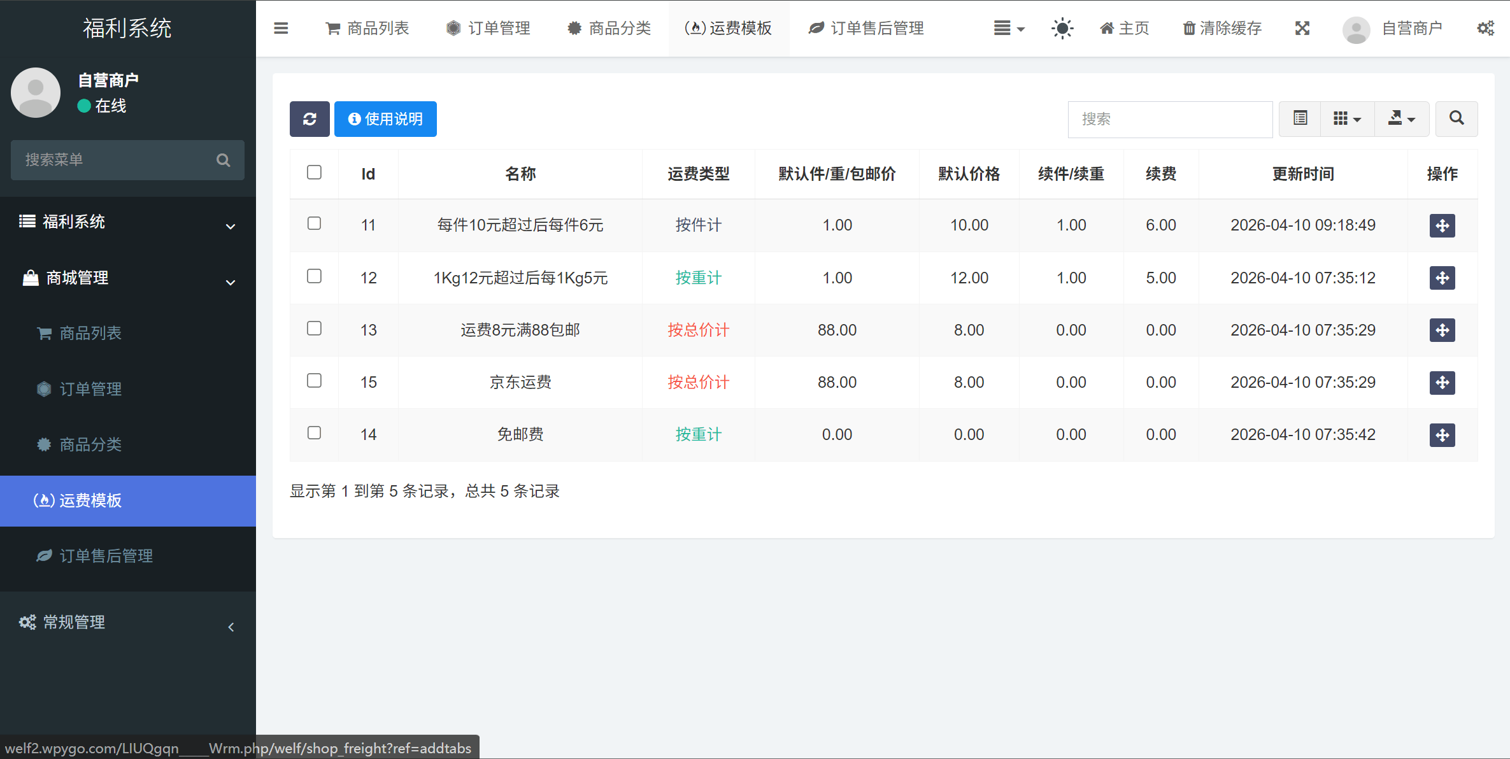Switch to the 订单管理 tab
The width and height of the screenshot is (1510, 759).
click(488, 28)
